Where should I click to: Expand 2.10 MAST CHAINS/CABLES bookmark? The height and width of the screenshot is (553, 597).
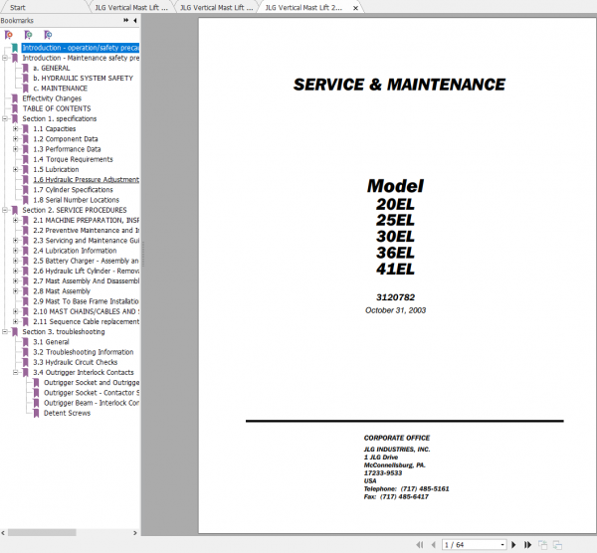[16, 311]
